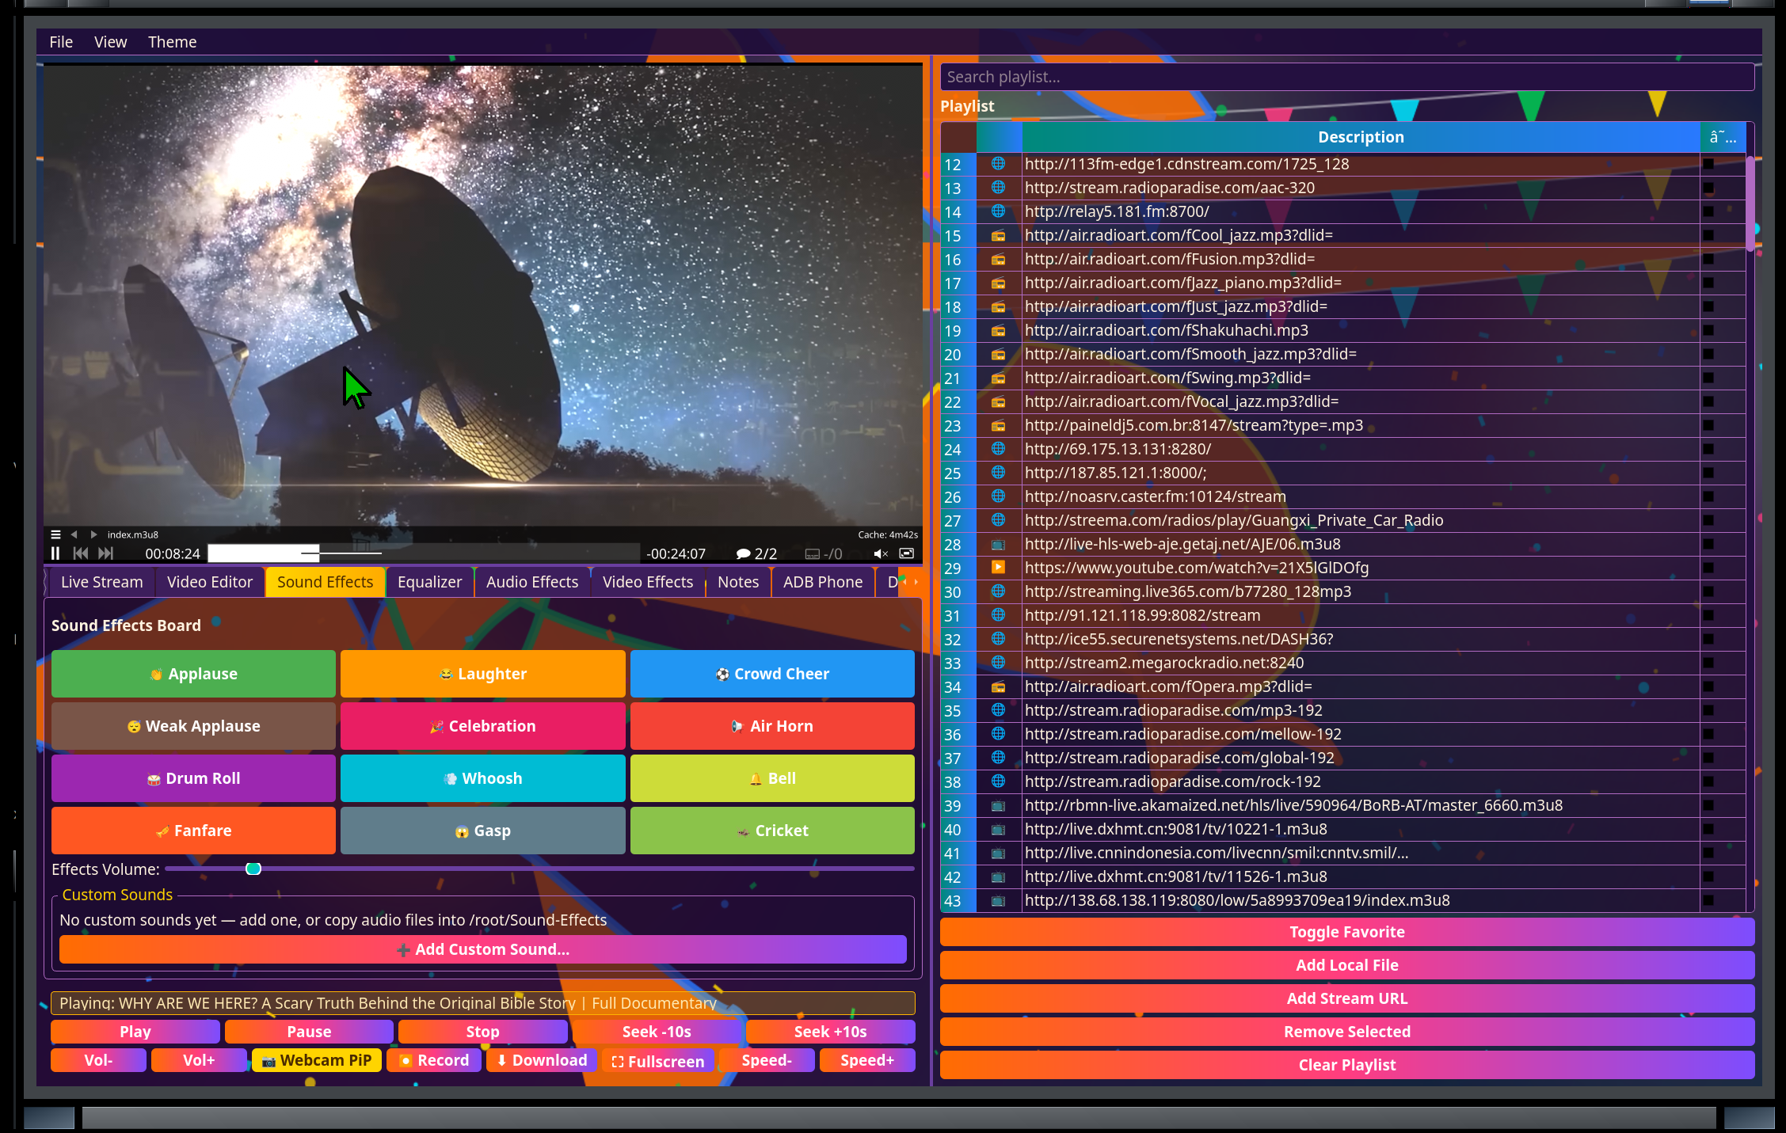Image resolution: width=1786 pixels, height=1133 pixels.
Task: Click the Search playlist input field
Action: [x=1347, y=77]
